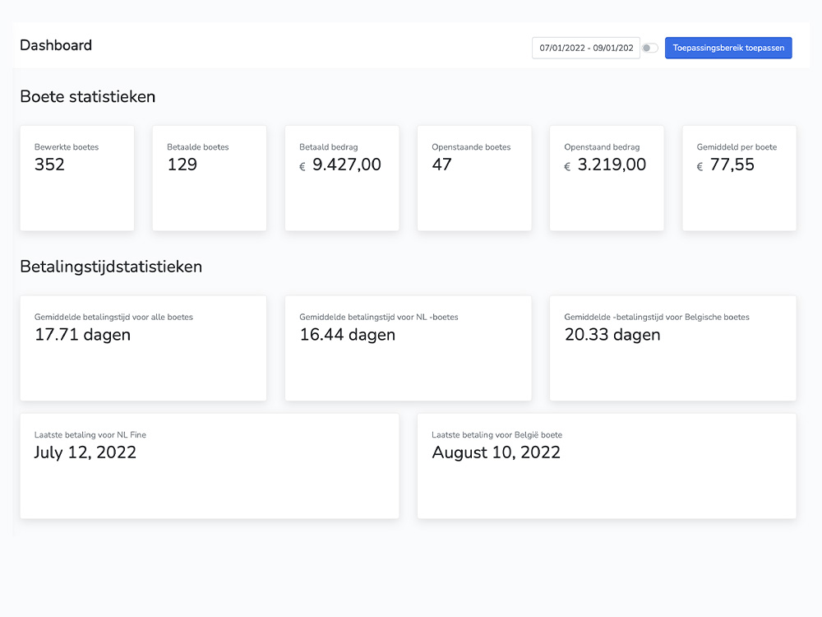Click the amount 9.427,00

click(347, 165)
